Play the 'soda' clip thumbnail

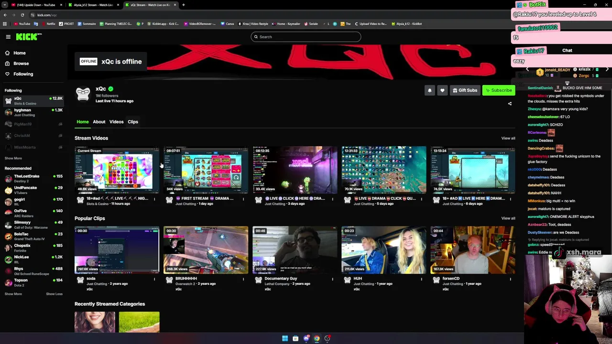117,250
